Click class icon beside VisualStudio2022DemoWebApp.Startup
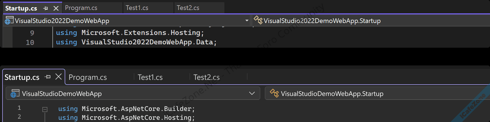This screenshot has height=122, width=490. pos(258,20)
